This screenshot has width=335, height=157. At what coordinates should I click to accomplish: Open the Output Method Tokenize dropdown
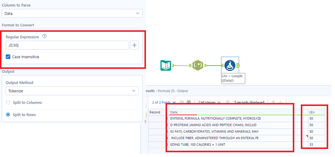click(72, 91)
